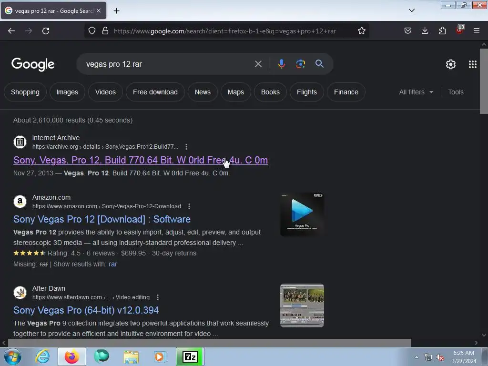Viewport: 488px width, 366px height.
Task: Switch to News results
Action: (203, 92)
